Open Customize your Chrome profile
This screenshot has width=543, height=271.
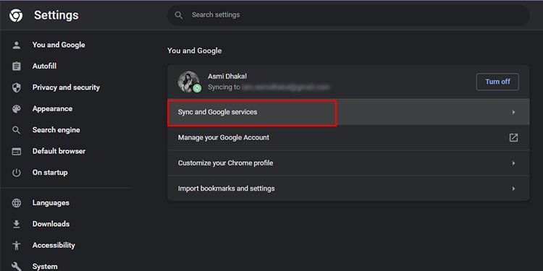point(348,163)
